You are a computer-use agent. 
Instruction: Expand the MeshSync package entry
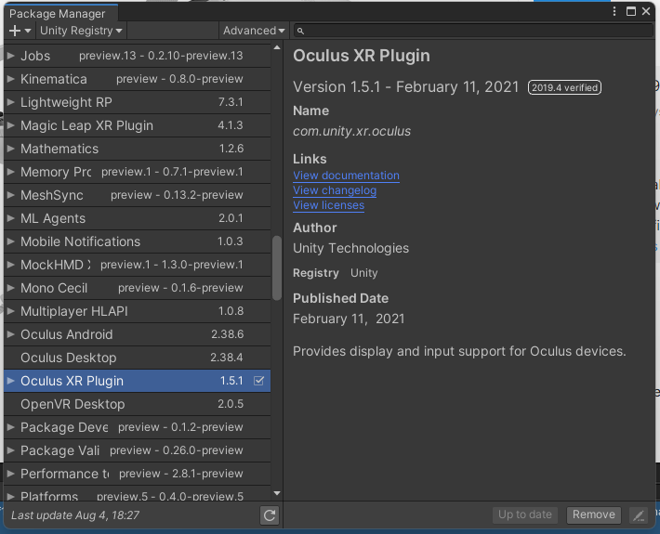point(11,195)
